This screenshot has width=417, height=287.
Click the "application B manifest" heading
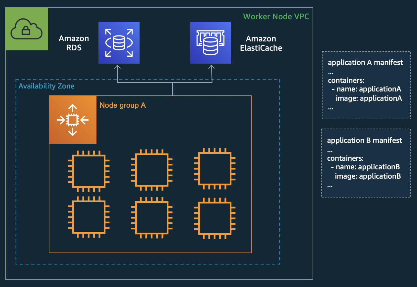365,141
